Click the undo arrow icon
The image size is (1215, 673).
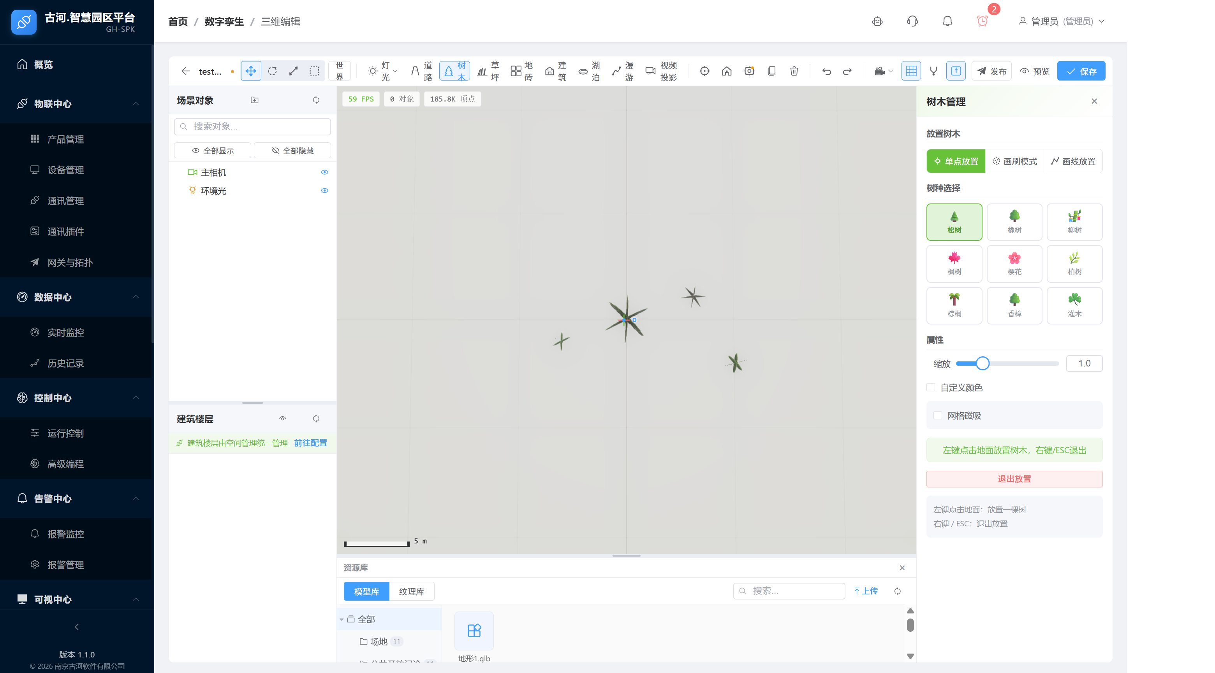(x=826, y=71)
